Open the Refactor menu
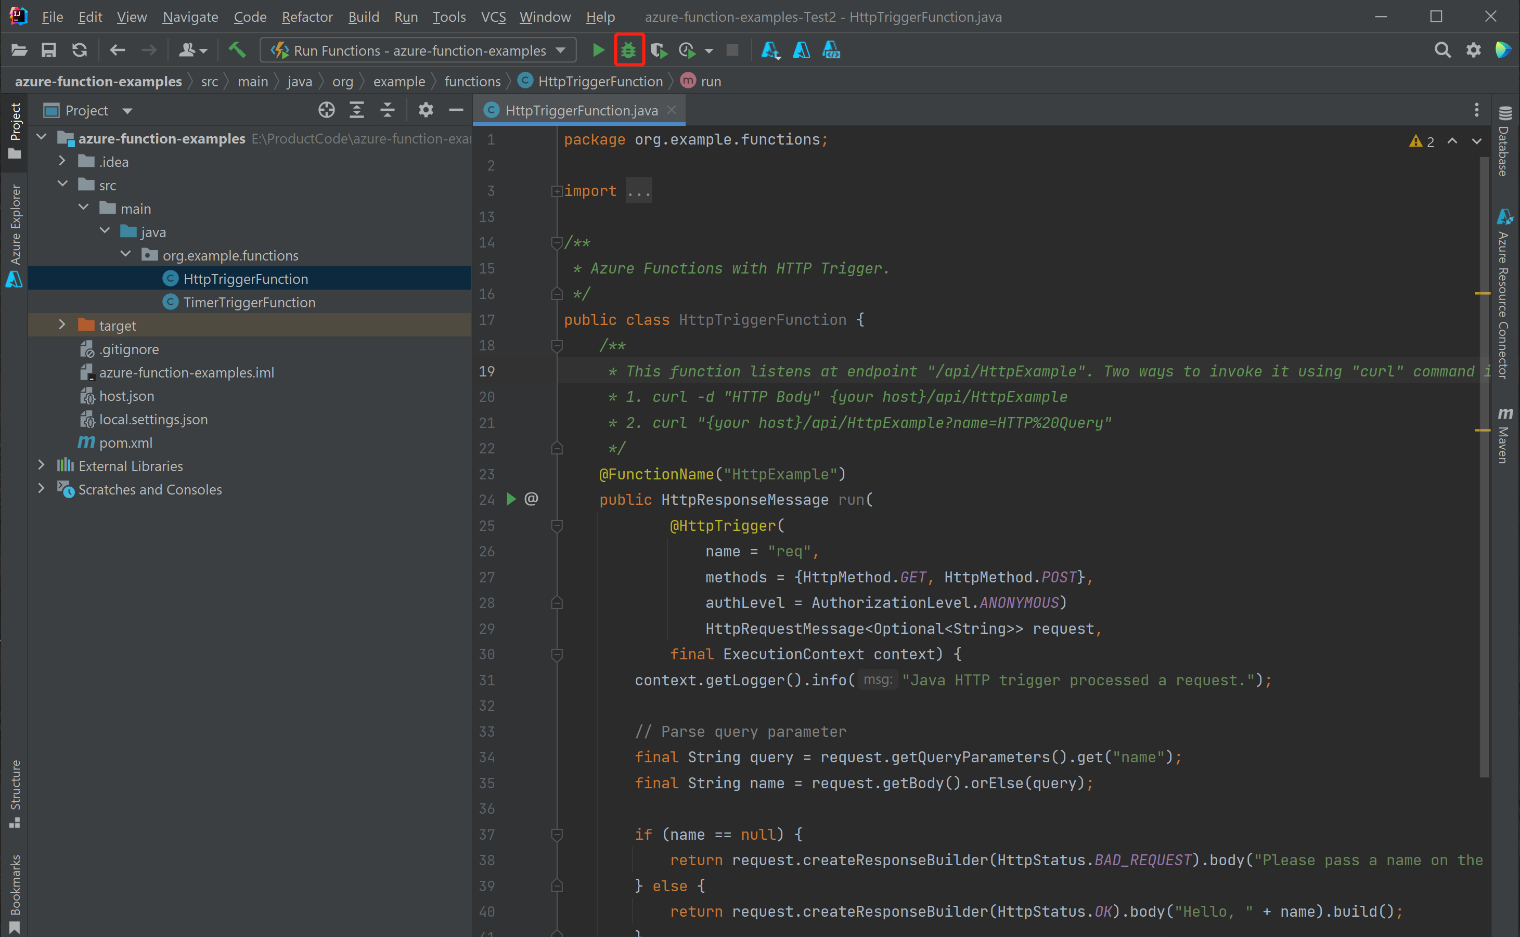Screen dimensions: 1520x937 tap(307, 17)
